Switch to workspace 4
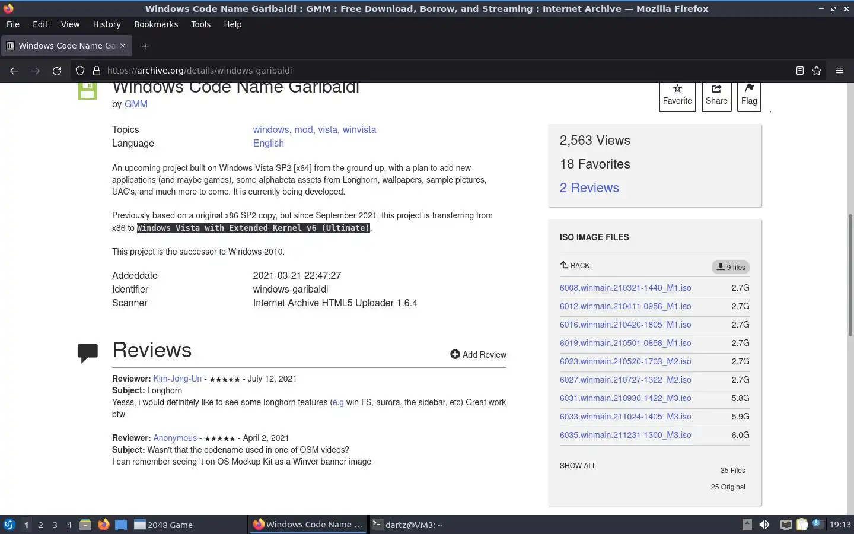 [x=69, y=525]
